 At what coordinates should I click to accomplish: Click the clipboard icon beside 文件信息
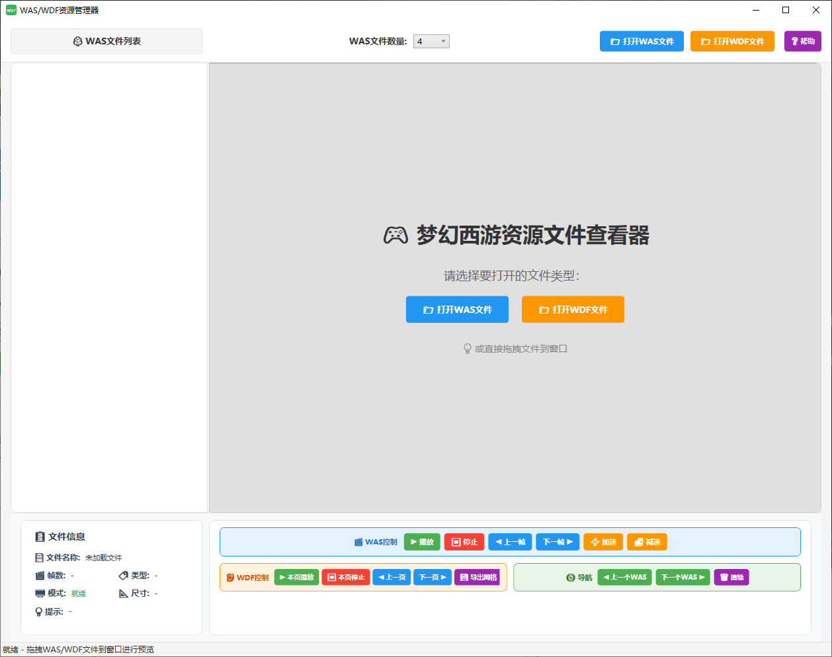[x=40, y=537]
